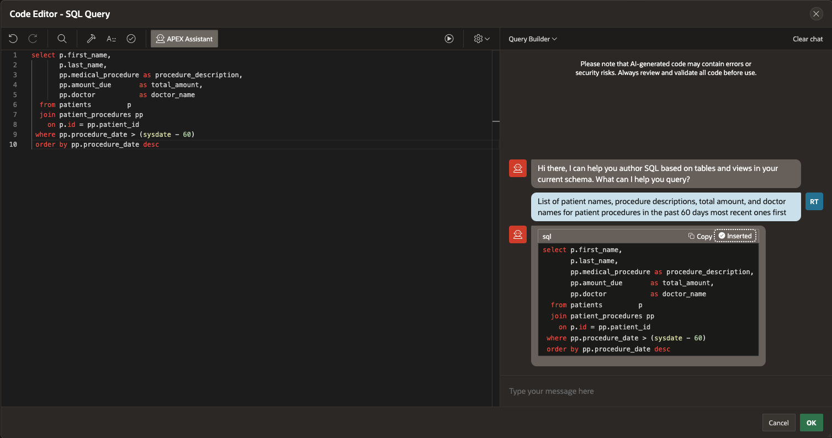
Task: Click the splitter handle between editor and chat
Action: point(496,121)
